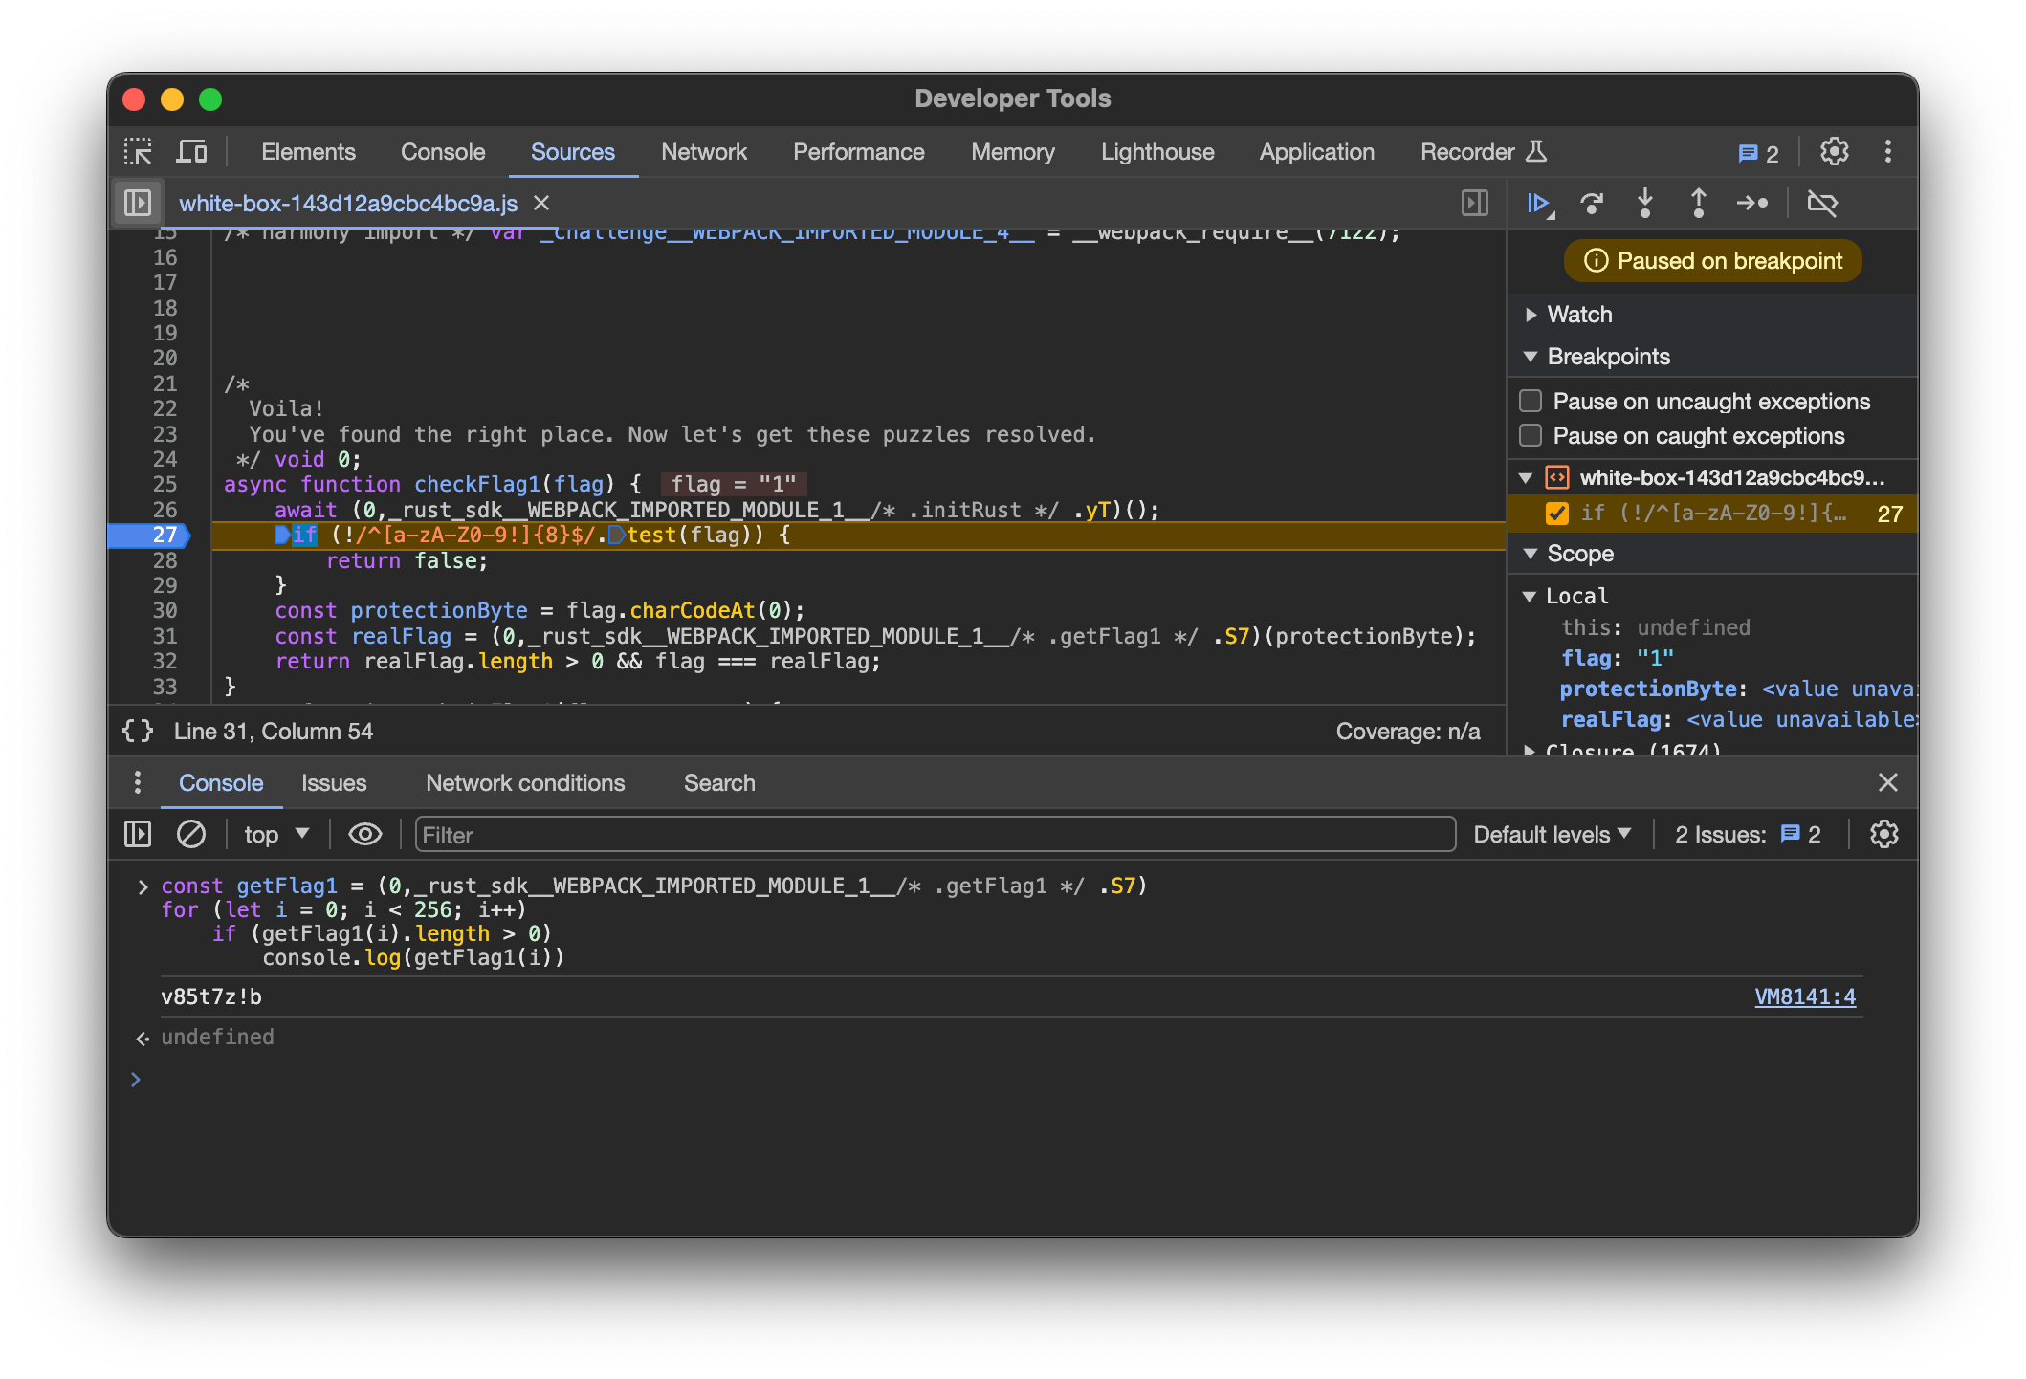Toggle device toolbar icon

tap(192, 152)
